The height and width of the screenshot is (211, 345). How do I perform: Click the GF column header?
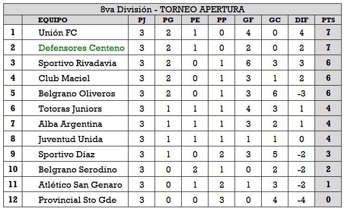pos(247,20)
